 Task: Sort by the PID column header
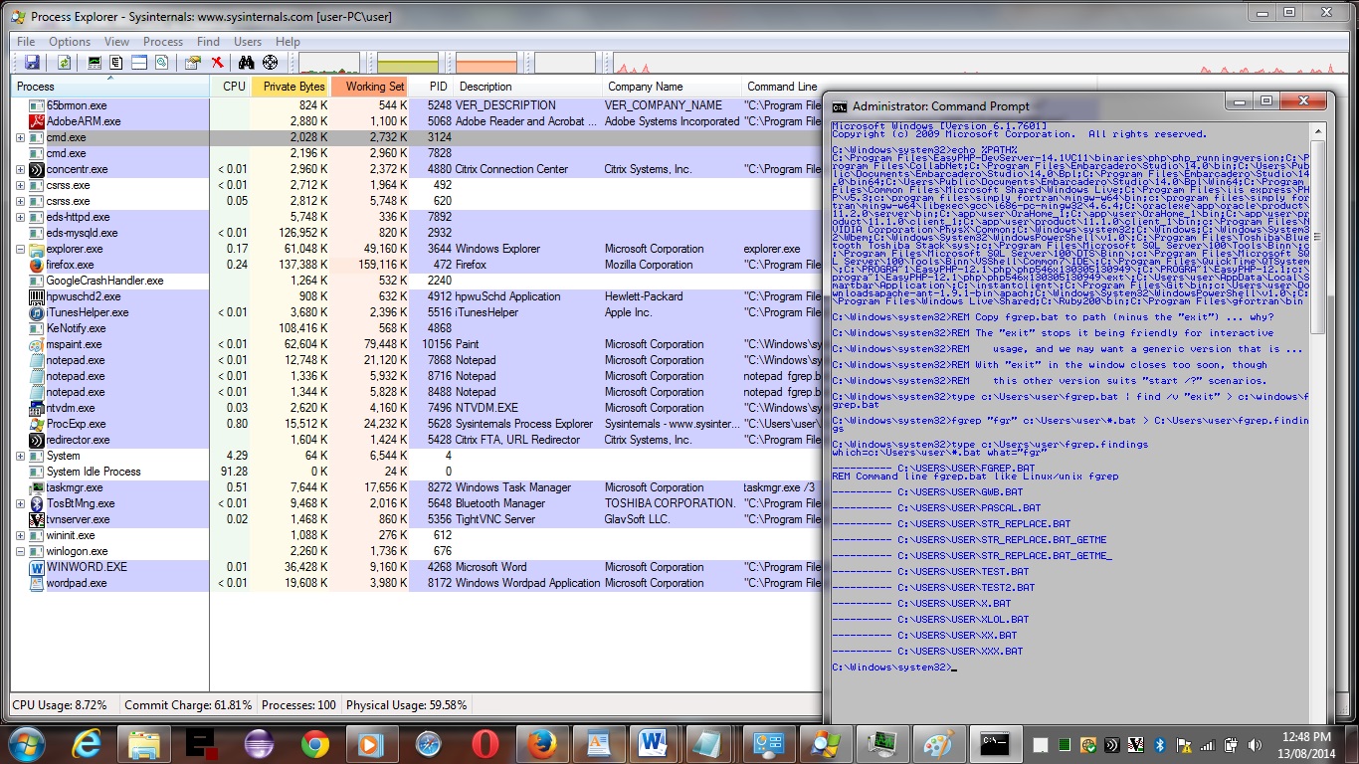(431, 87)
